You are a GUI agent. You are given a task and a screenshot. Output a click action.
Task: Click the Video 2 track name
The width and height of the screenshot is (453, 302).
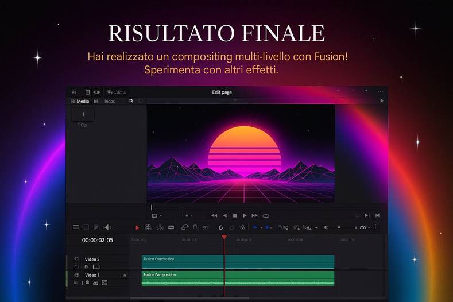[92, 260]
